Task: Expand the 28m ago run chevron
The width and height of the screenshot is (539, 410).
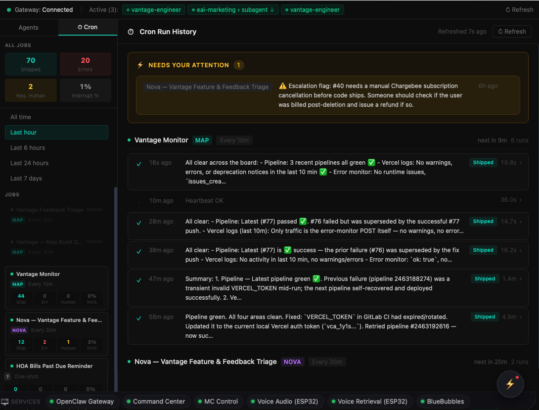Action: pyautogui.click(x=521, y=222)
